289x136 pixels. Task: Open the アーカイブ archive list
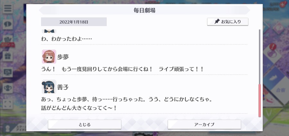tap(204, 125)
